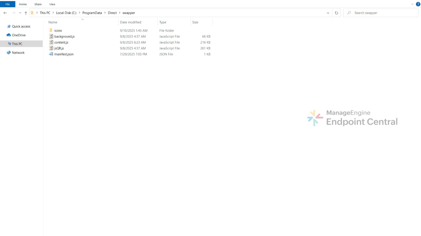421x236 pixels.
Task: Click the 261 KB size cell
Action: click(x=205, y=48)
